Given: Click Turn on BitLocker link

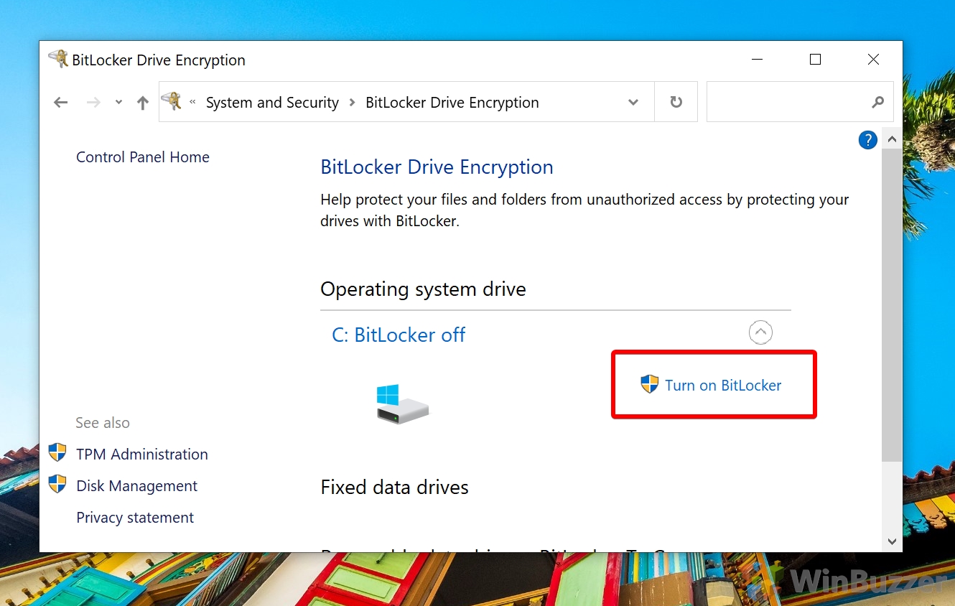Looking at the screenshot, I should tap(722, 386).
